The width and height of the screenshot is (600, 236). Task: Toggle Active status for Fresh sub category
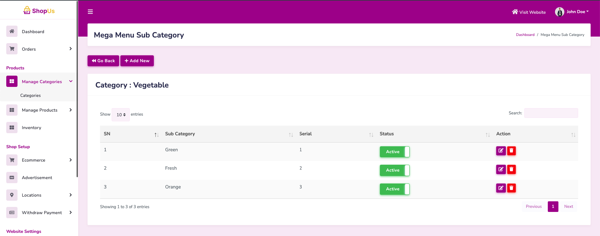click(394, 170)
